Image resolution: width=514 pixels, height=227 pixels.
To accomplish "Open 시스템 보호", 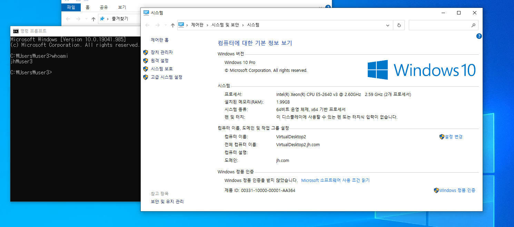I will 162,69.
